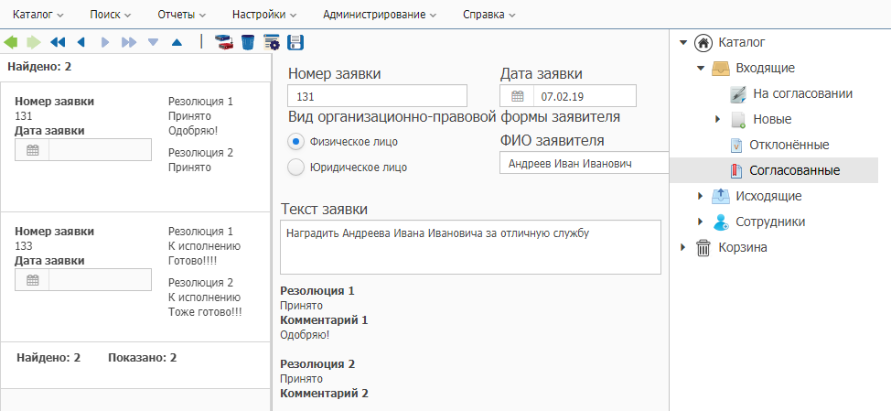The height and width of the screenshot is (411, 891).
Task: Expand the Новые folder arrow
Action: pyautogui.click(x=718, y=119)
